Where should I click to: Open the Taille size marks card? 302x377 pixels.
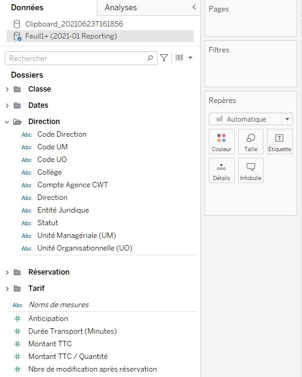[x=251, y=142]
